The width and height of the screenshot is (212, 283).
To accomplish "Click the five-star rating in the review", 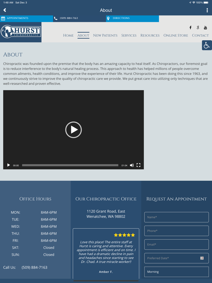I will [124, 235].
